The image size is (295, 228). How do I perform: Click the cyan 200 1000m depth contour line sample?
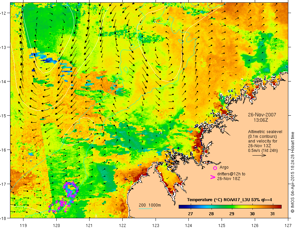tap(145, 209)
